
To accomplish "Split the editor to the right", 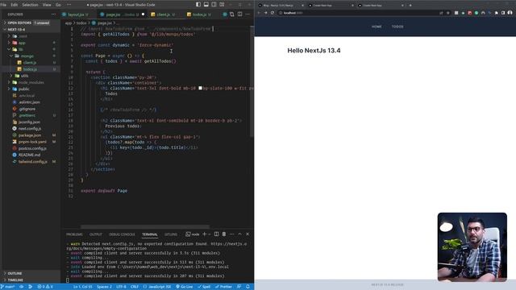I will 240,14.
